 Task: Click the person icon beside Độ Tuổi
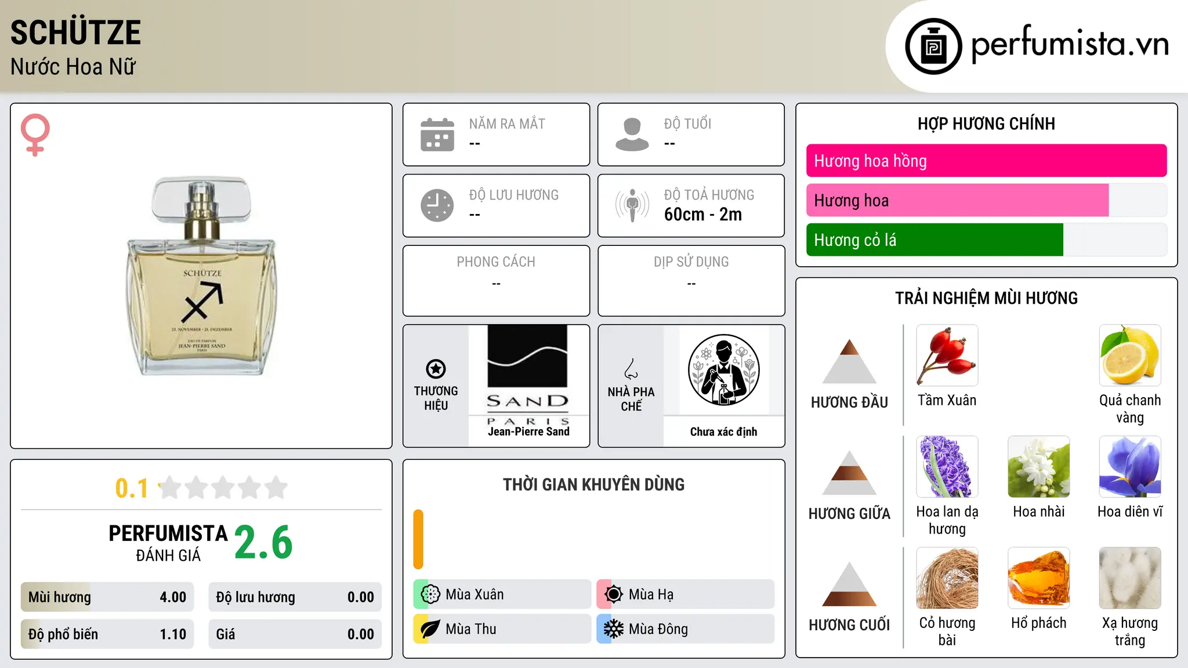[632, 135]
